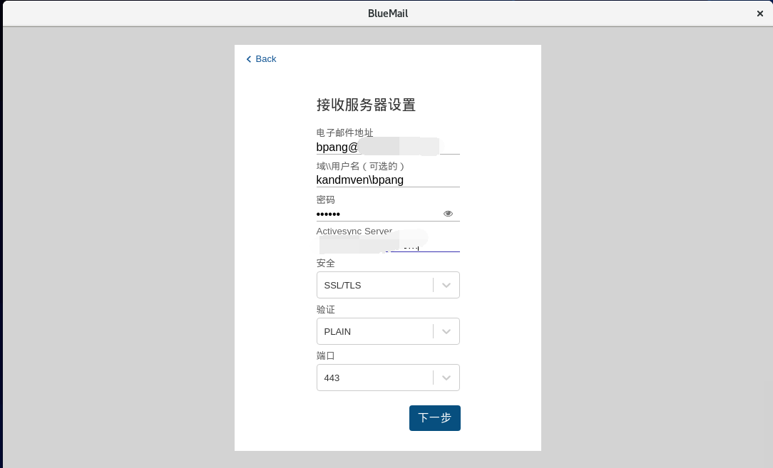Screen dimensions: 773x468
Task: Select the 接收服务器设置 heading
Action: pos(367,105)
